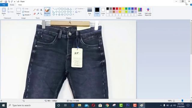Select the Magnifier tool

point(41,14)
